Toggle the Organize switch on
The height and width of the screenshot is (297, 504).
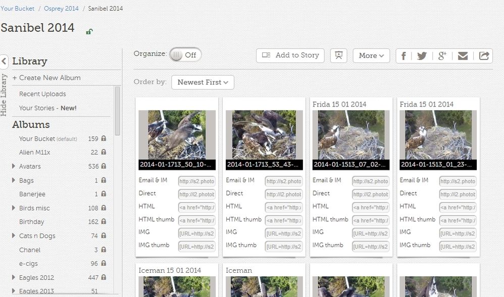(185, 55)
